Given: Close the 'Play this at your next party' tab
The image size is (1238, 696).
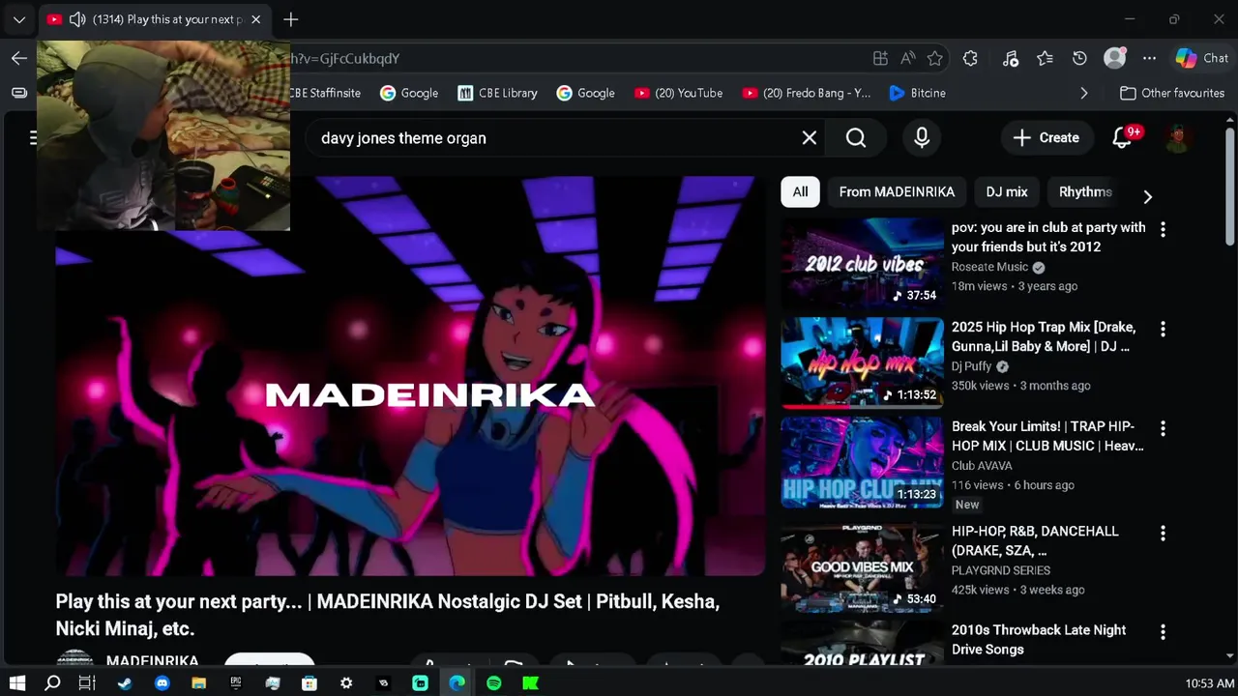Looking at the screenshot, I should coord(255,19).
